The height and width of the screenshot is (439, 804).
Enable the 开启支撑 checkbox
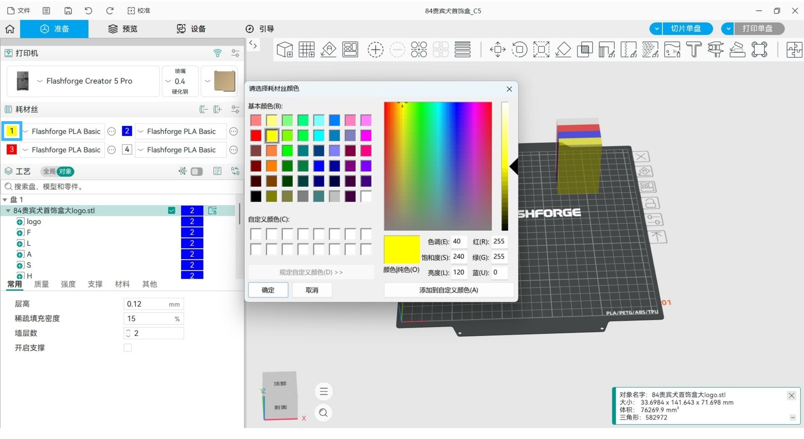128,348
